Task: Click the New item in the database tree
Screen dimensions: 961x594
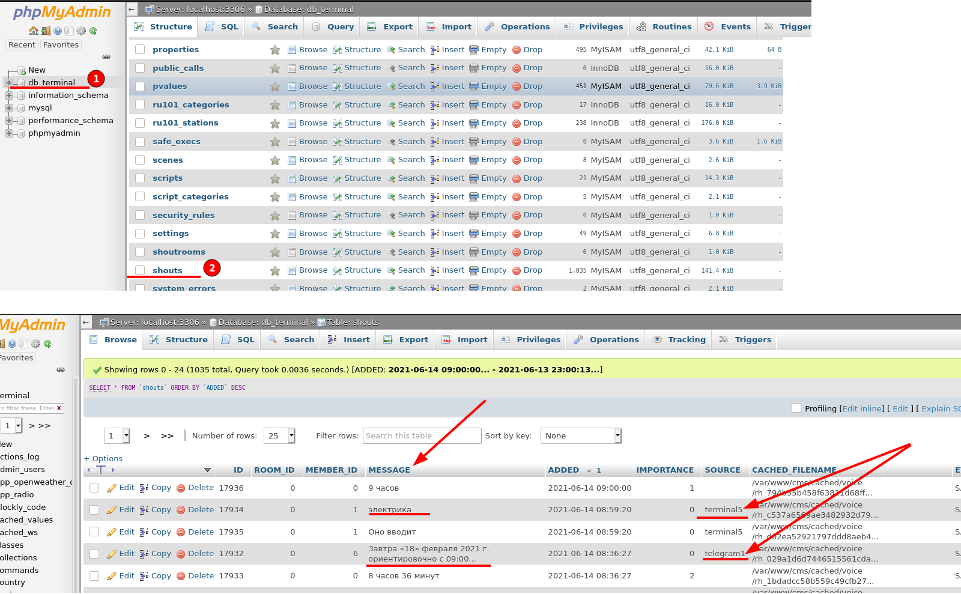Action: pos(37,70)
